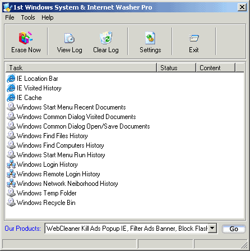
Task: Select the IE Location Bar task text
Action: coord(38,79)
